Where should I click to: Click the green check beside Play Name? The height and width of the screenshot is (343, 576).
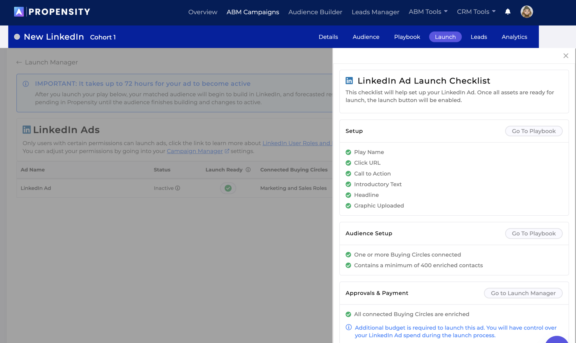(x=348, y=152)
